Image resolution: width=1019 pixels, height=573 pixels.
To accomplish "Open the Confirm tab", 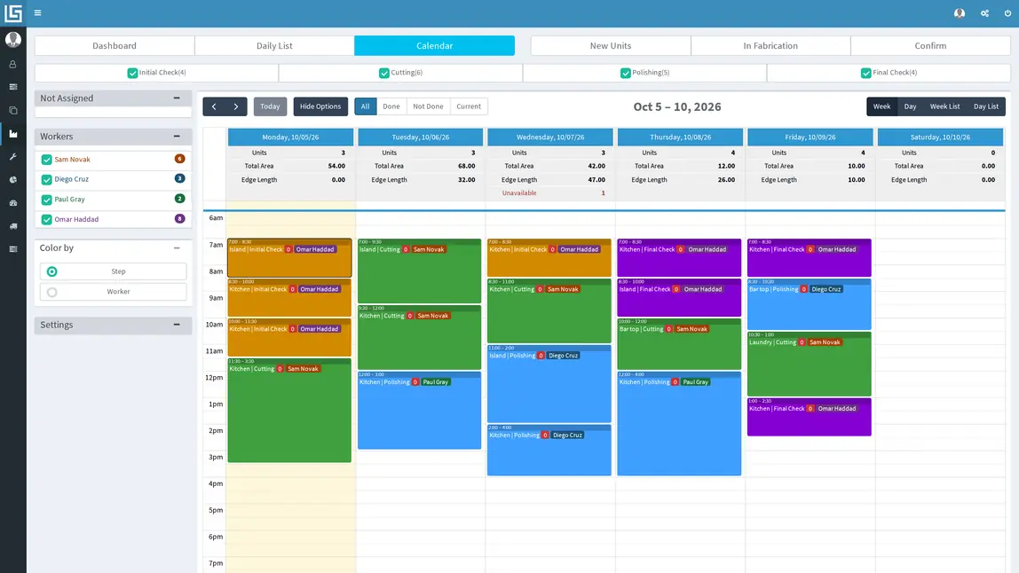I will coord(930,45).
